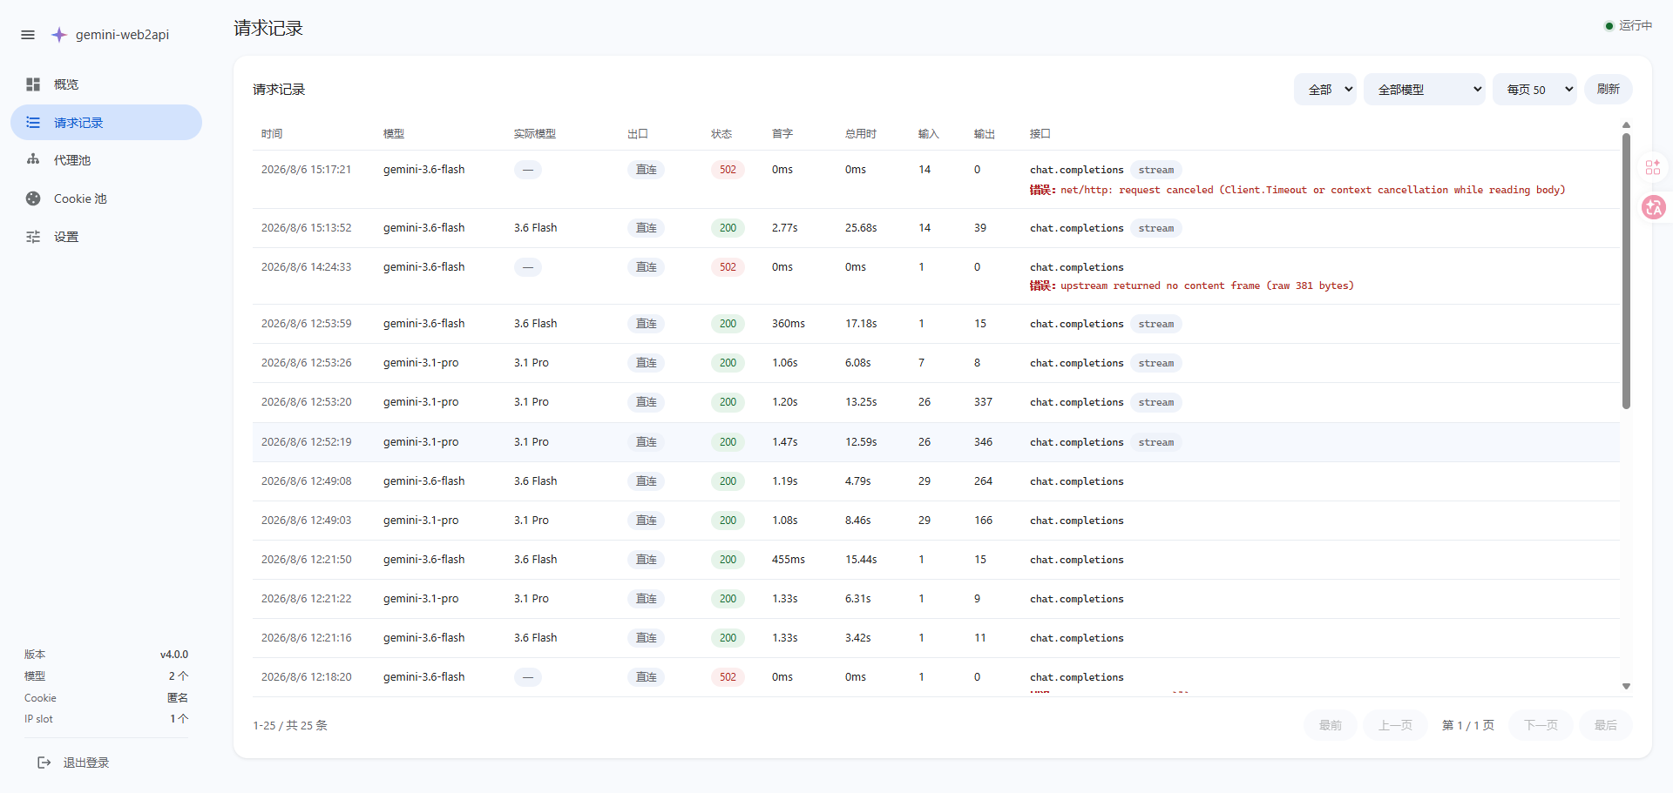Image resolution: width=1673 pixels, height=793 pixels.
Task: Click the table vertical scrollbar thumb
Action: coord(1626,270)
